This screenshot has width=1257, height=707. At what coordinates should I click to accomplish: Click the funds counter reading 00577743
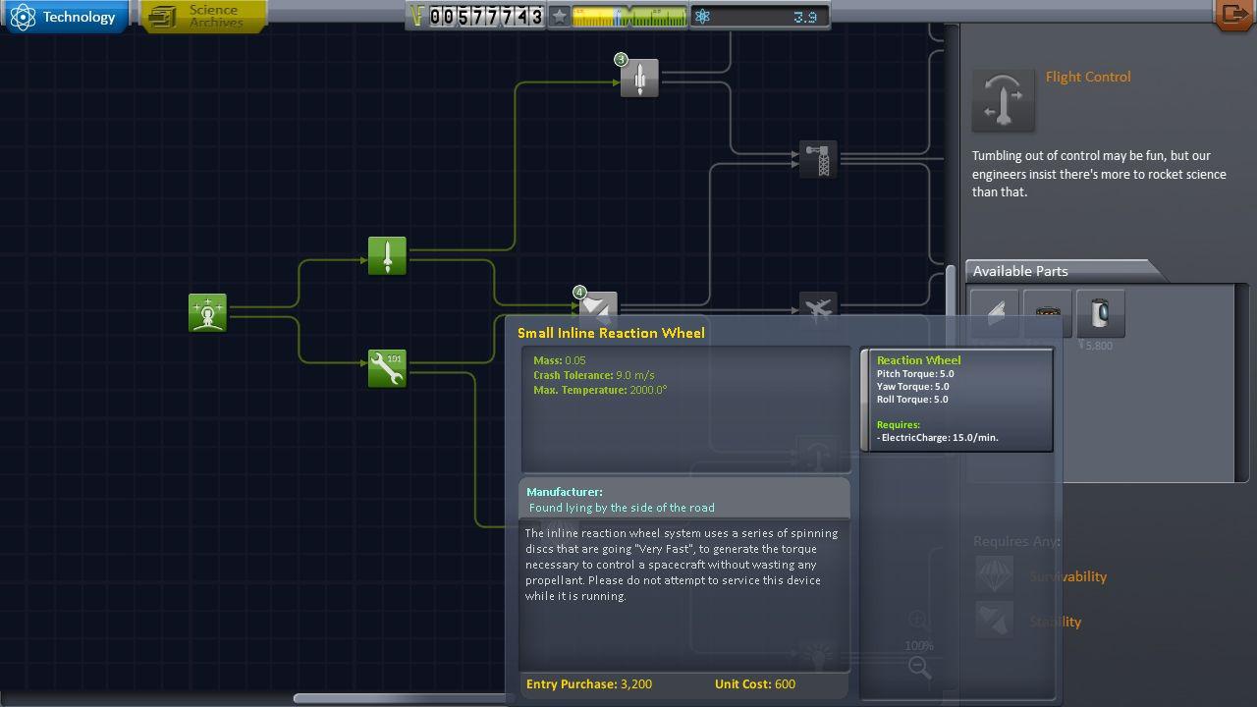(486, 16)
